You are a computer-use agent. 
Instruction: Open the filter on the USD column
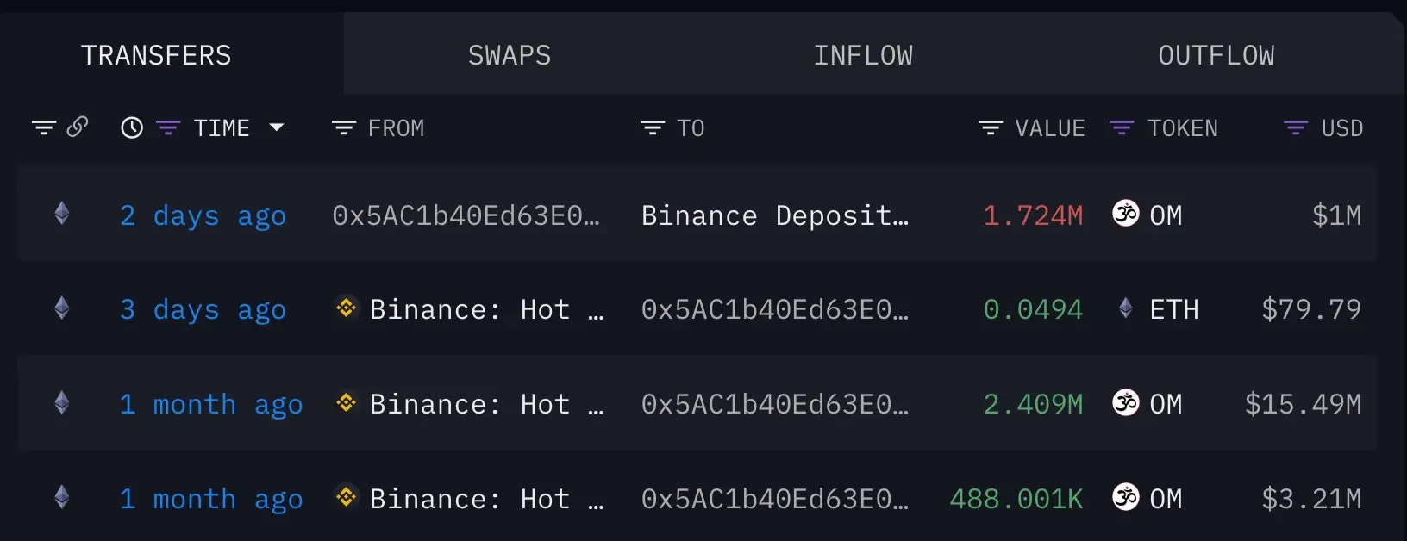(x=1296, y=127)
